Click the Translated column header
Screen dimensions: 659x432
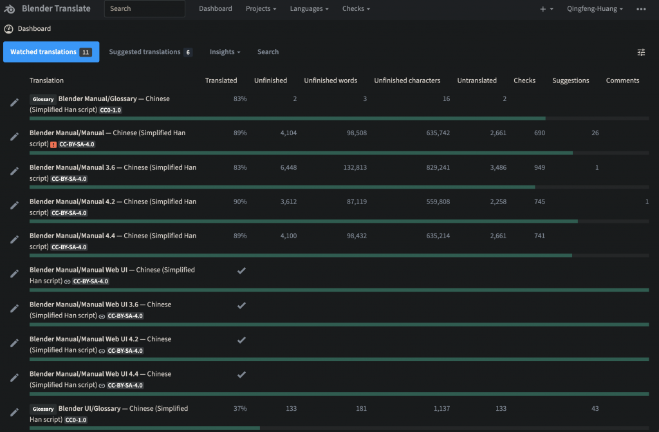[221, 80]
